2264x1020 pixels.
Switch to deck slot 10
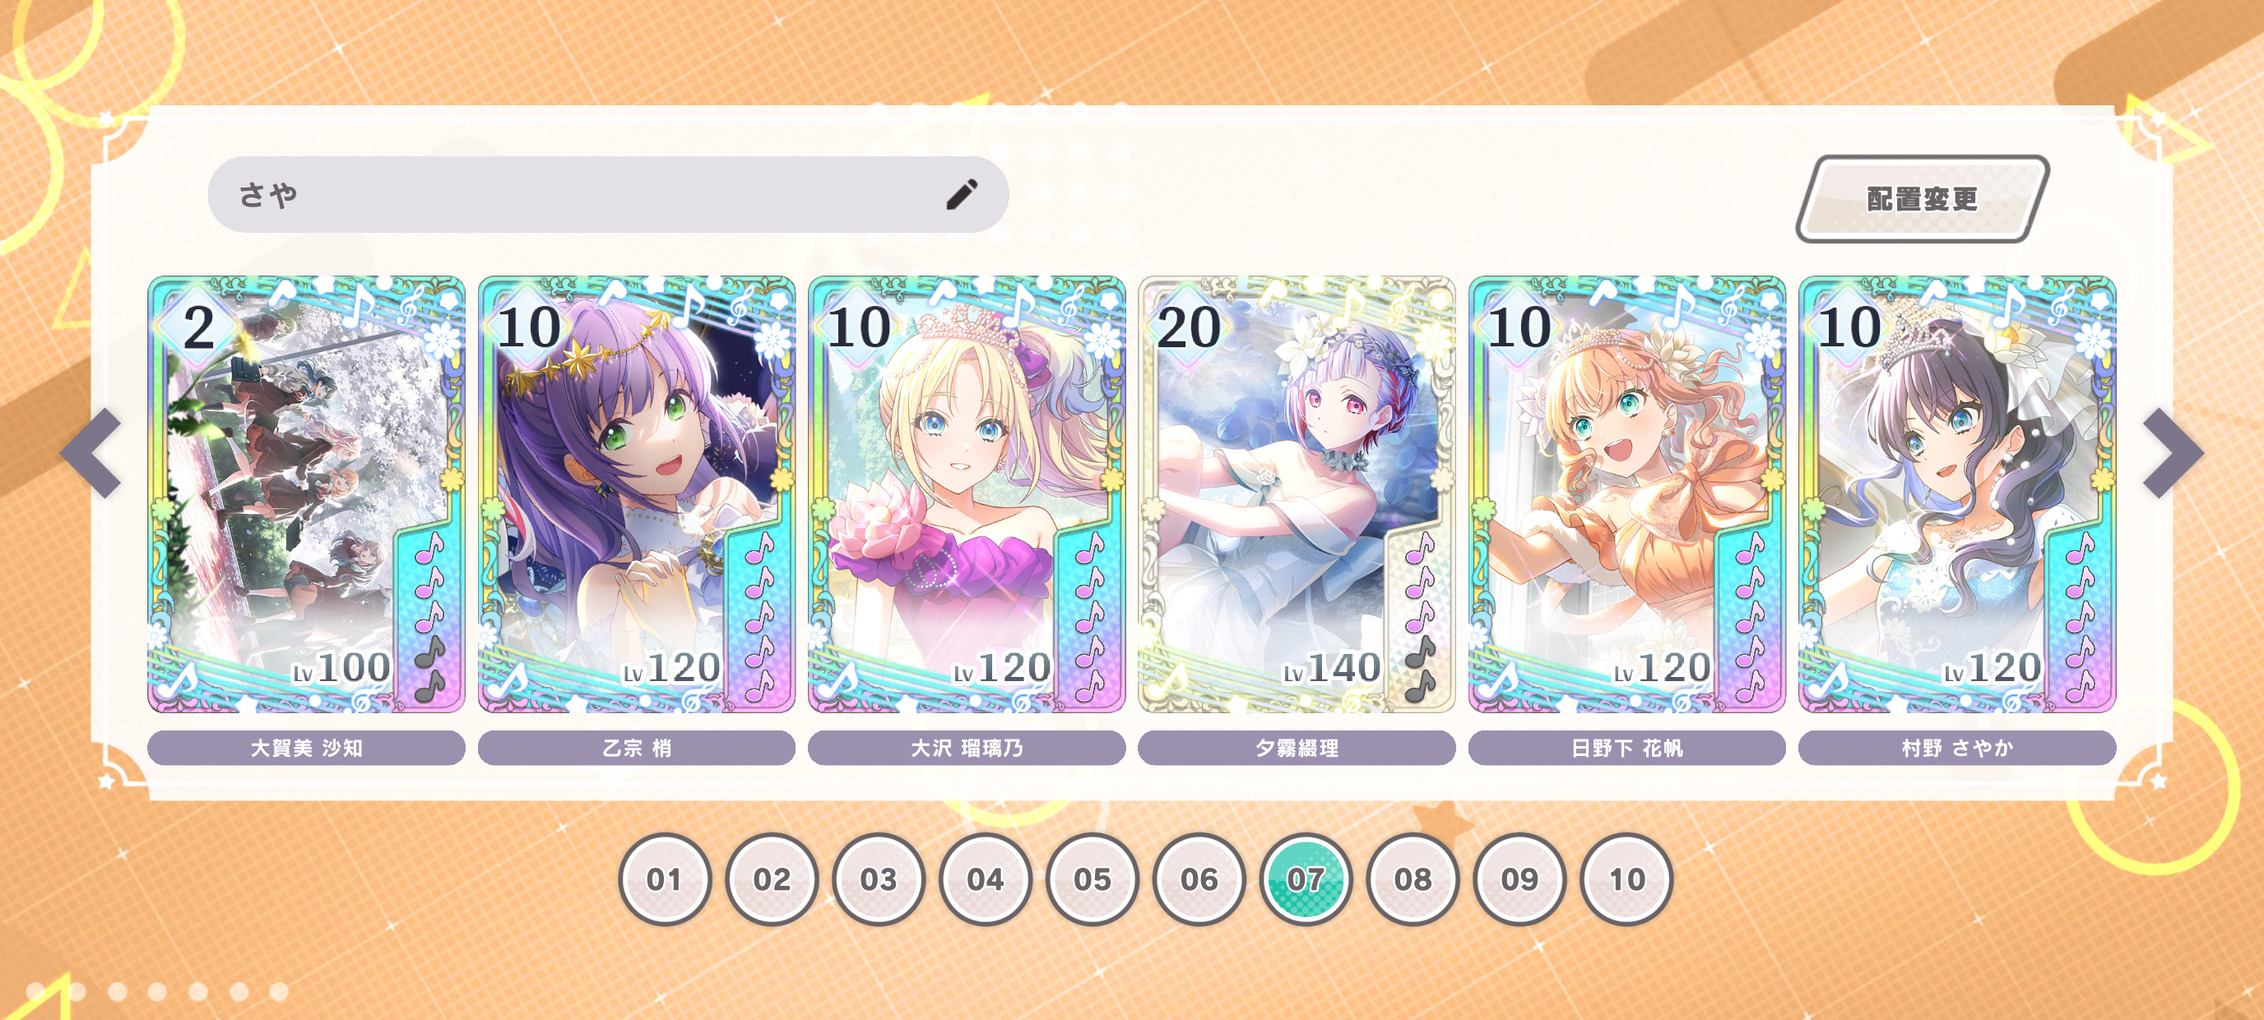[x=1626, y=879]
